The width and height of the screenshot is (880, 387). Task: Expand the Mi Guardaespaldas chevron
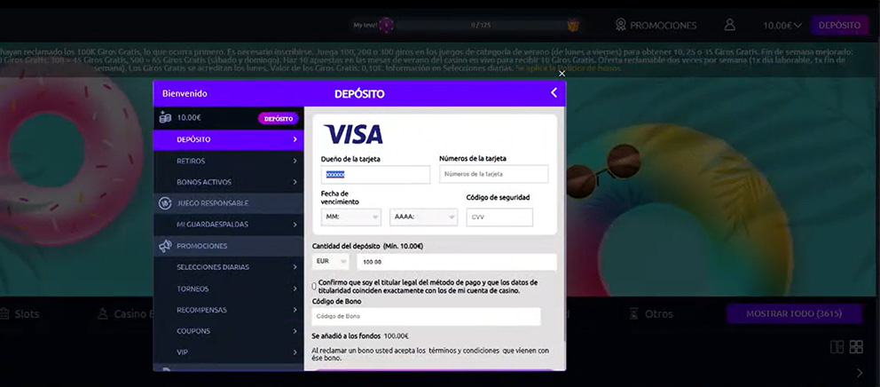pos(295,225)
